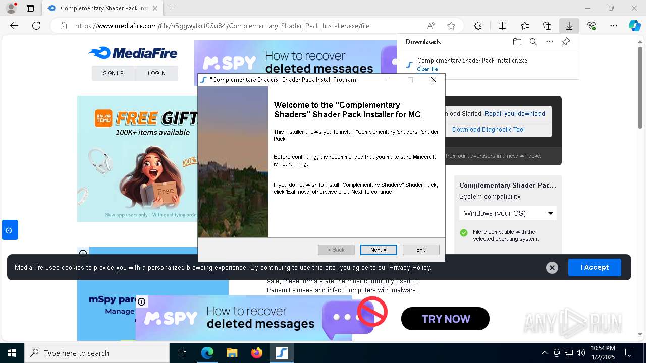Viewport: 646px width, 363px height.
Task: Click the TRY NOW ad button
Action: click(446, 319)
